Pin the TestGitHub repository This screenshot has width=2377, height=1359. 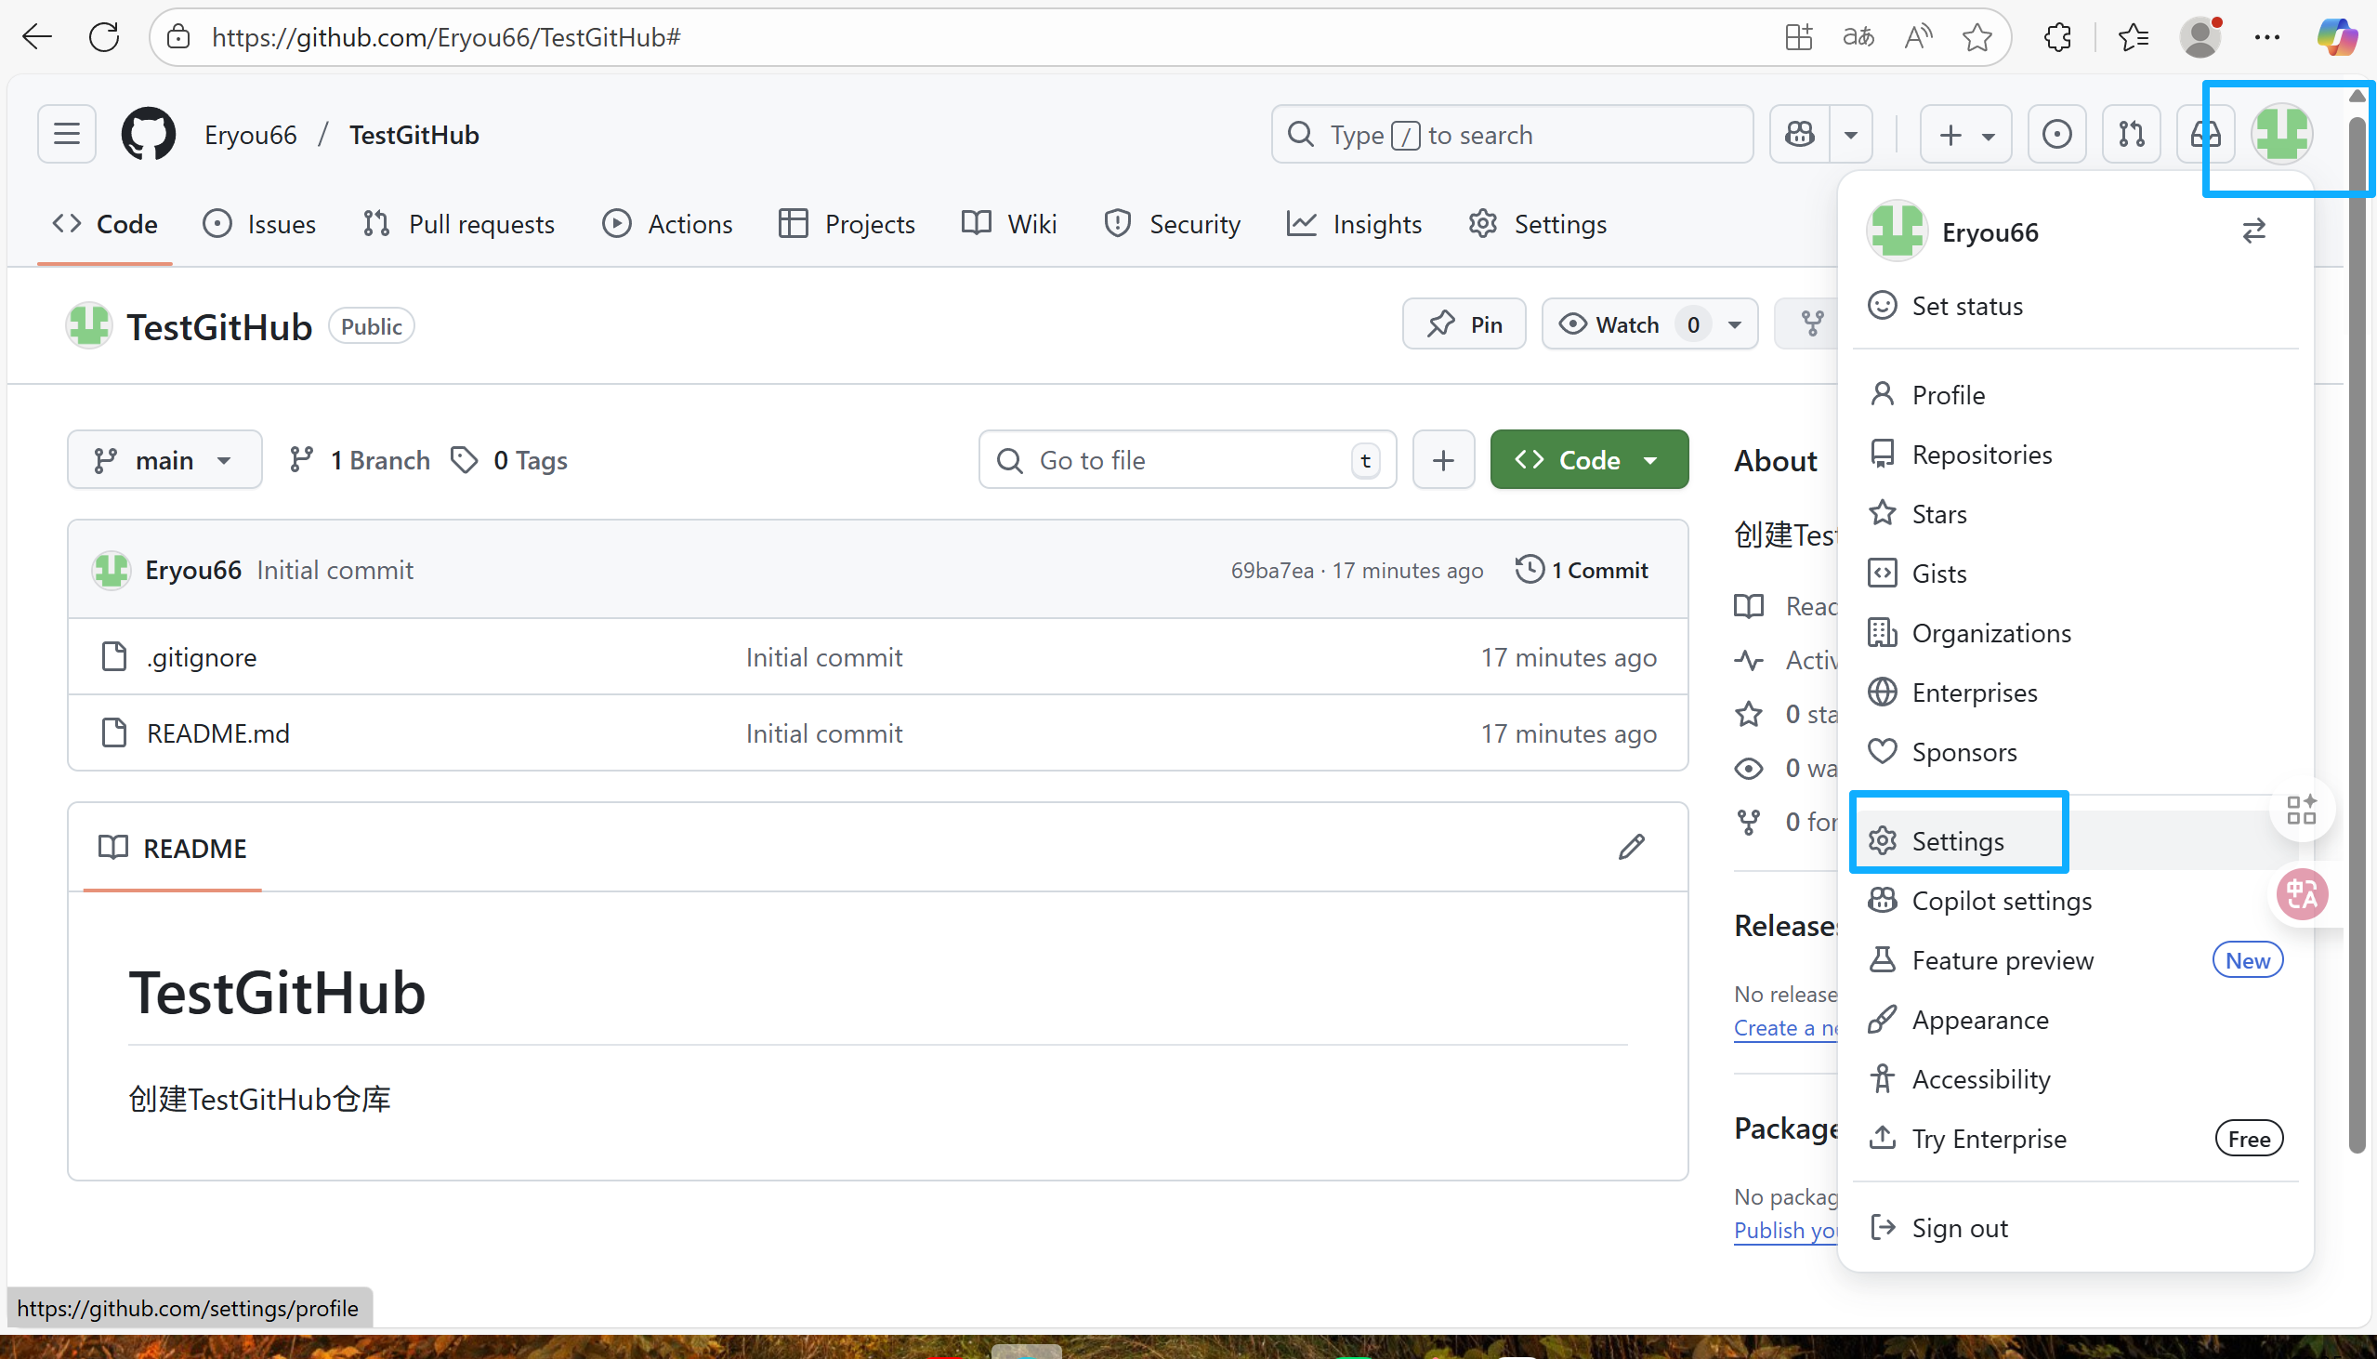[x=1464, y=324]
